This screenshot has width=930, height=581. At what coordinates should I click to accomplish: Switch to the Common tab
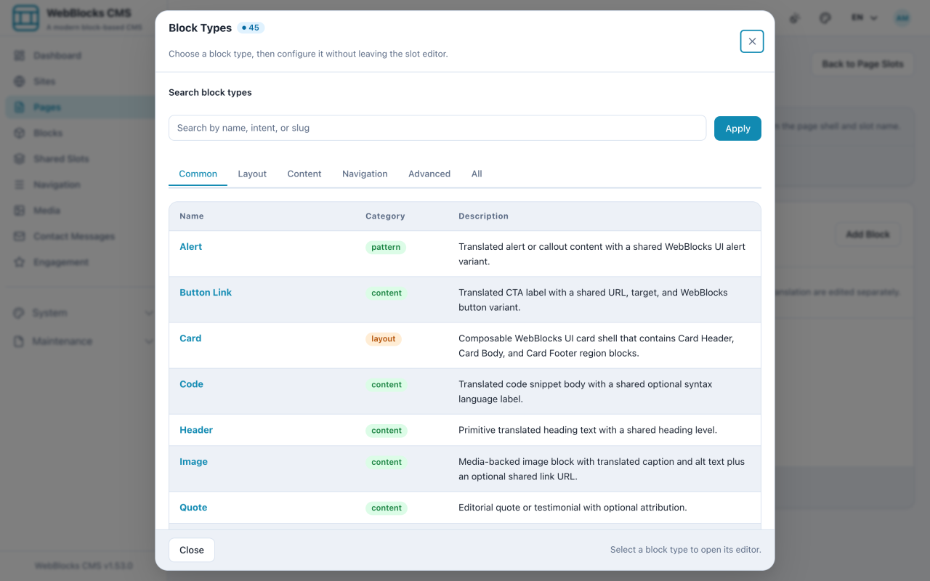[198, 174]
